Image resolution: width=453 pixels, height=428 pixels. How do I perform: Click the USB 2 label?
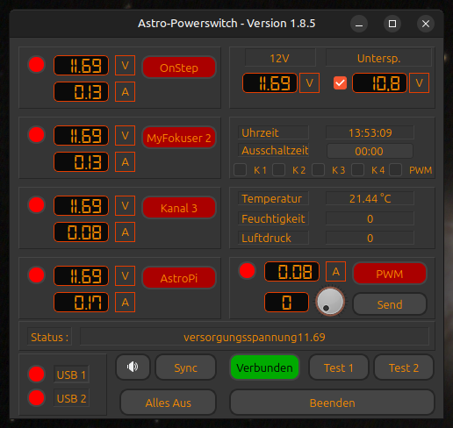click(x=71, y=398)
